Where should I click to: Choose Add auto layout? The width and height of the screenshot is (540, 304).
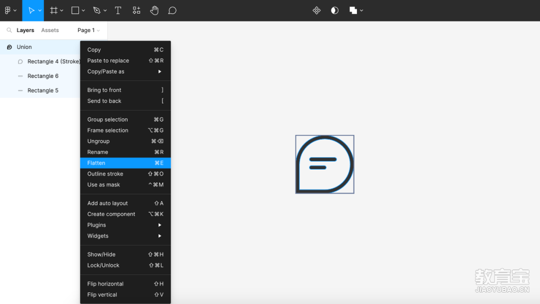pos(125,203)
